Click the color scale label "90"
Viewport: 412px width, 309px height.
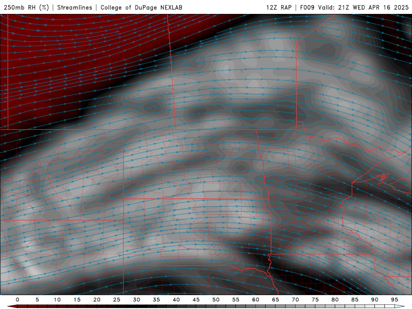pos(375,300)
